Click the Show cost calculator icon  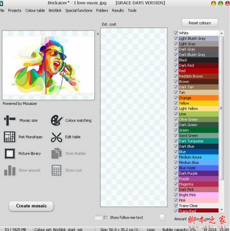click(x=56, y=170)
